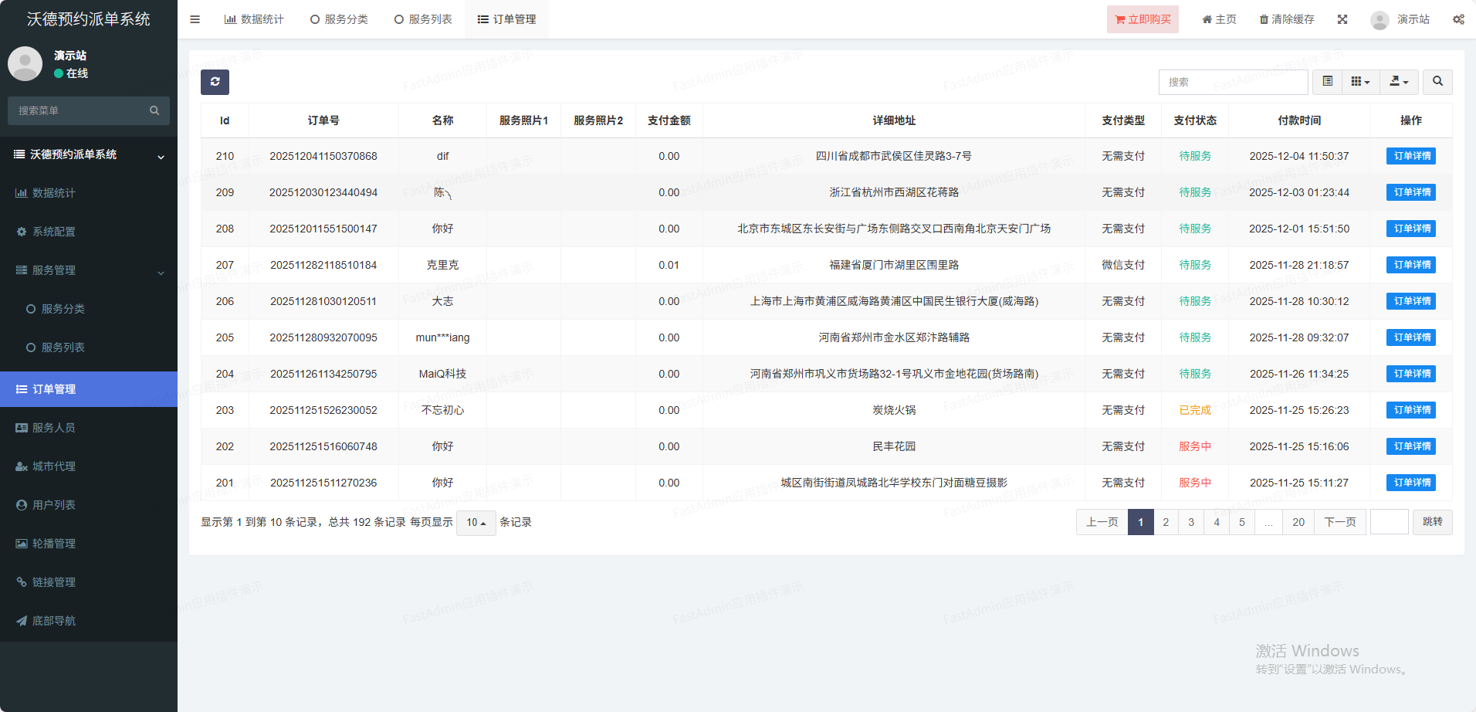Open the settings gears icon in header
Image resolution: width=1476 pixels, height=712 pixels.
[x=1458, y=19]
